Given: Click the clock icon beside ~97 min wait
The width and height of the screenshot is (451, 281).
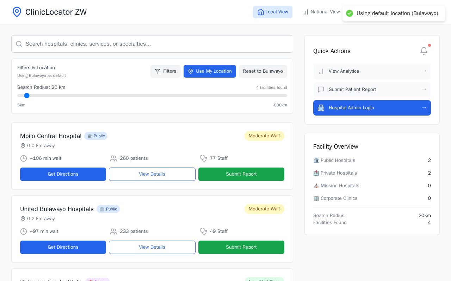Looking at the screenshot, I should [24, 231].
